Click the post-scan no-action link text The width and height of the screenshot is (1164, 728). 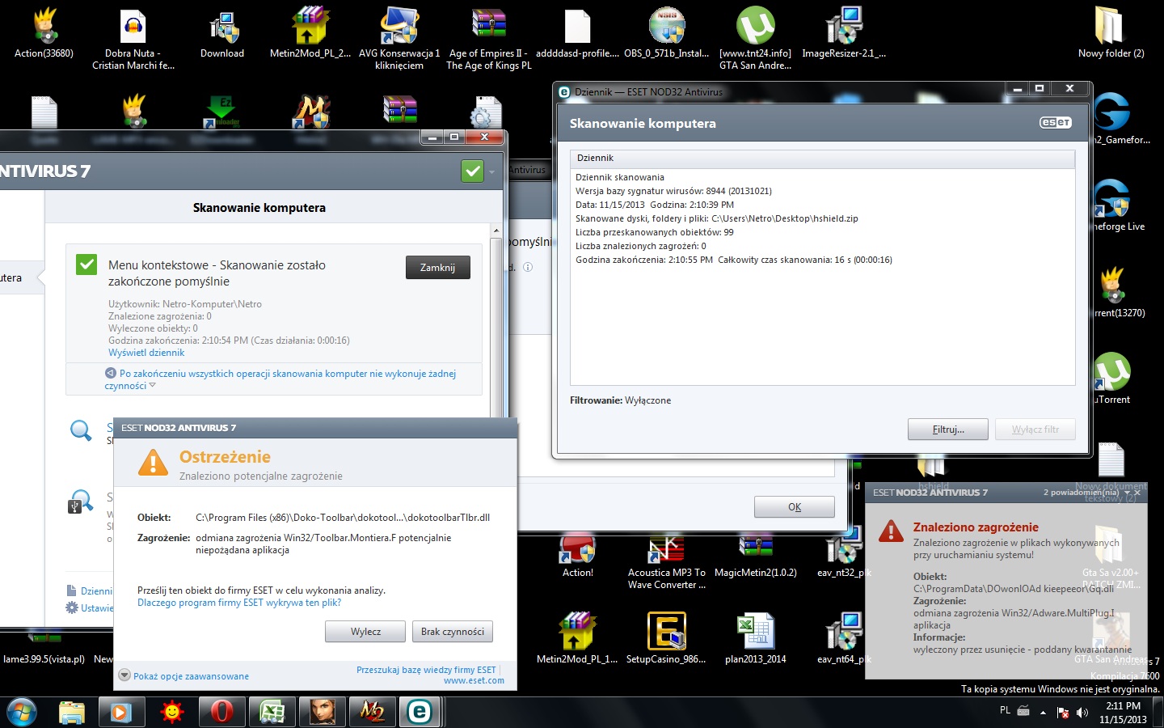280,379
